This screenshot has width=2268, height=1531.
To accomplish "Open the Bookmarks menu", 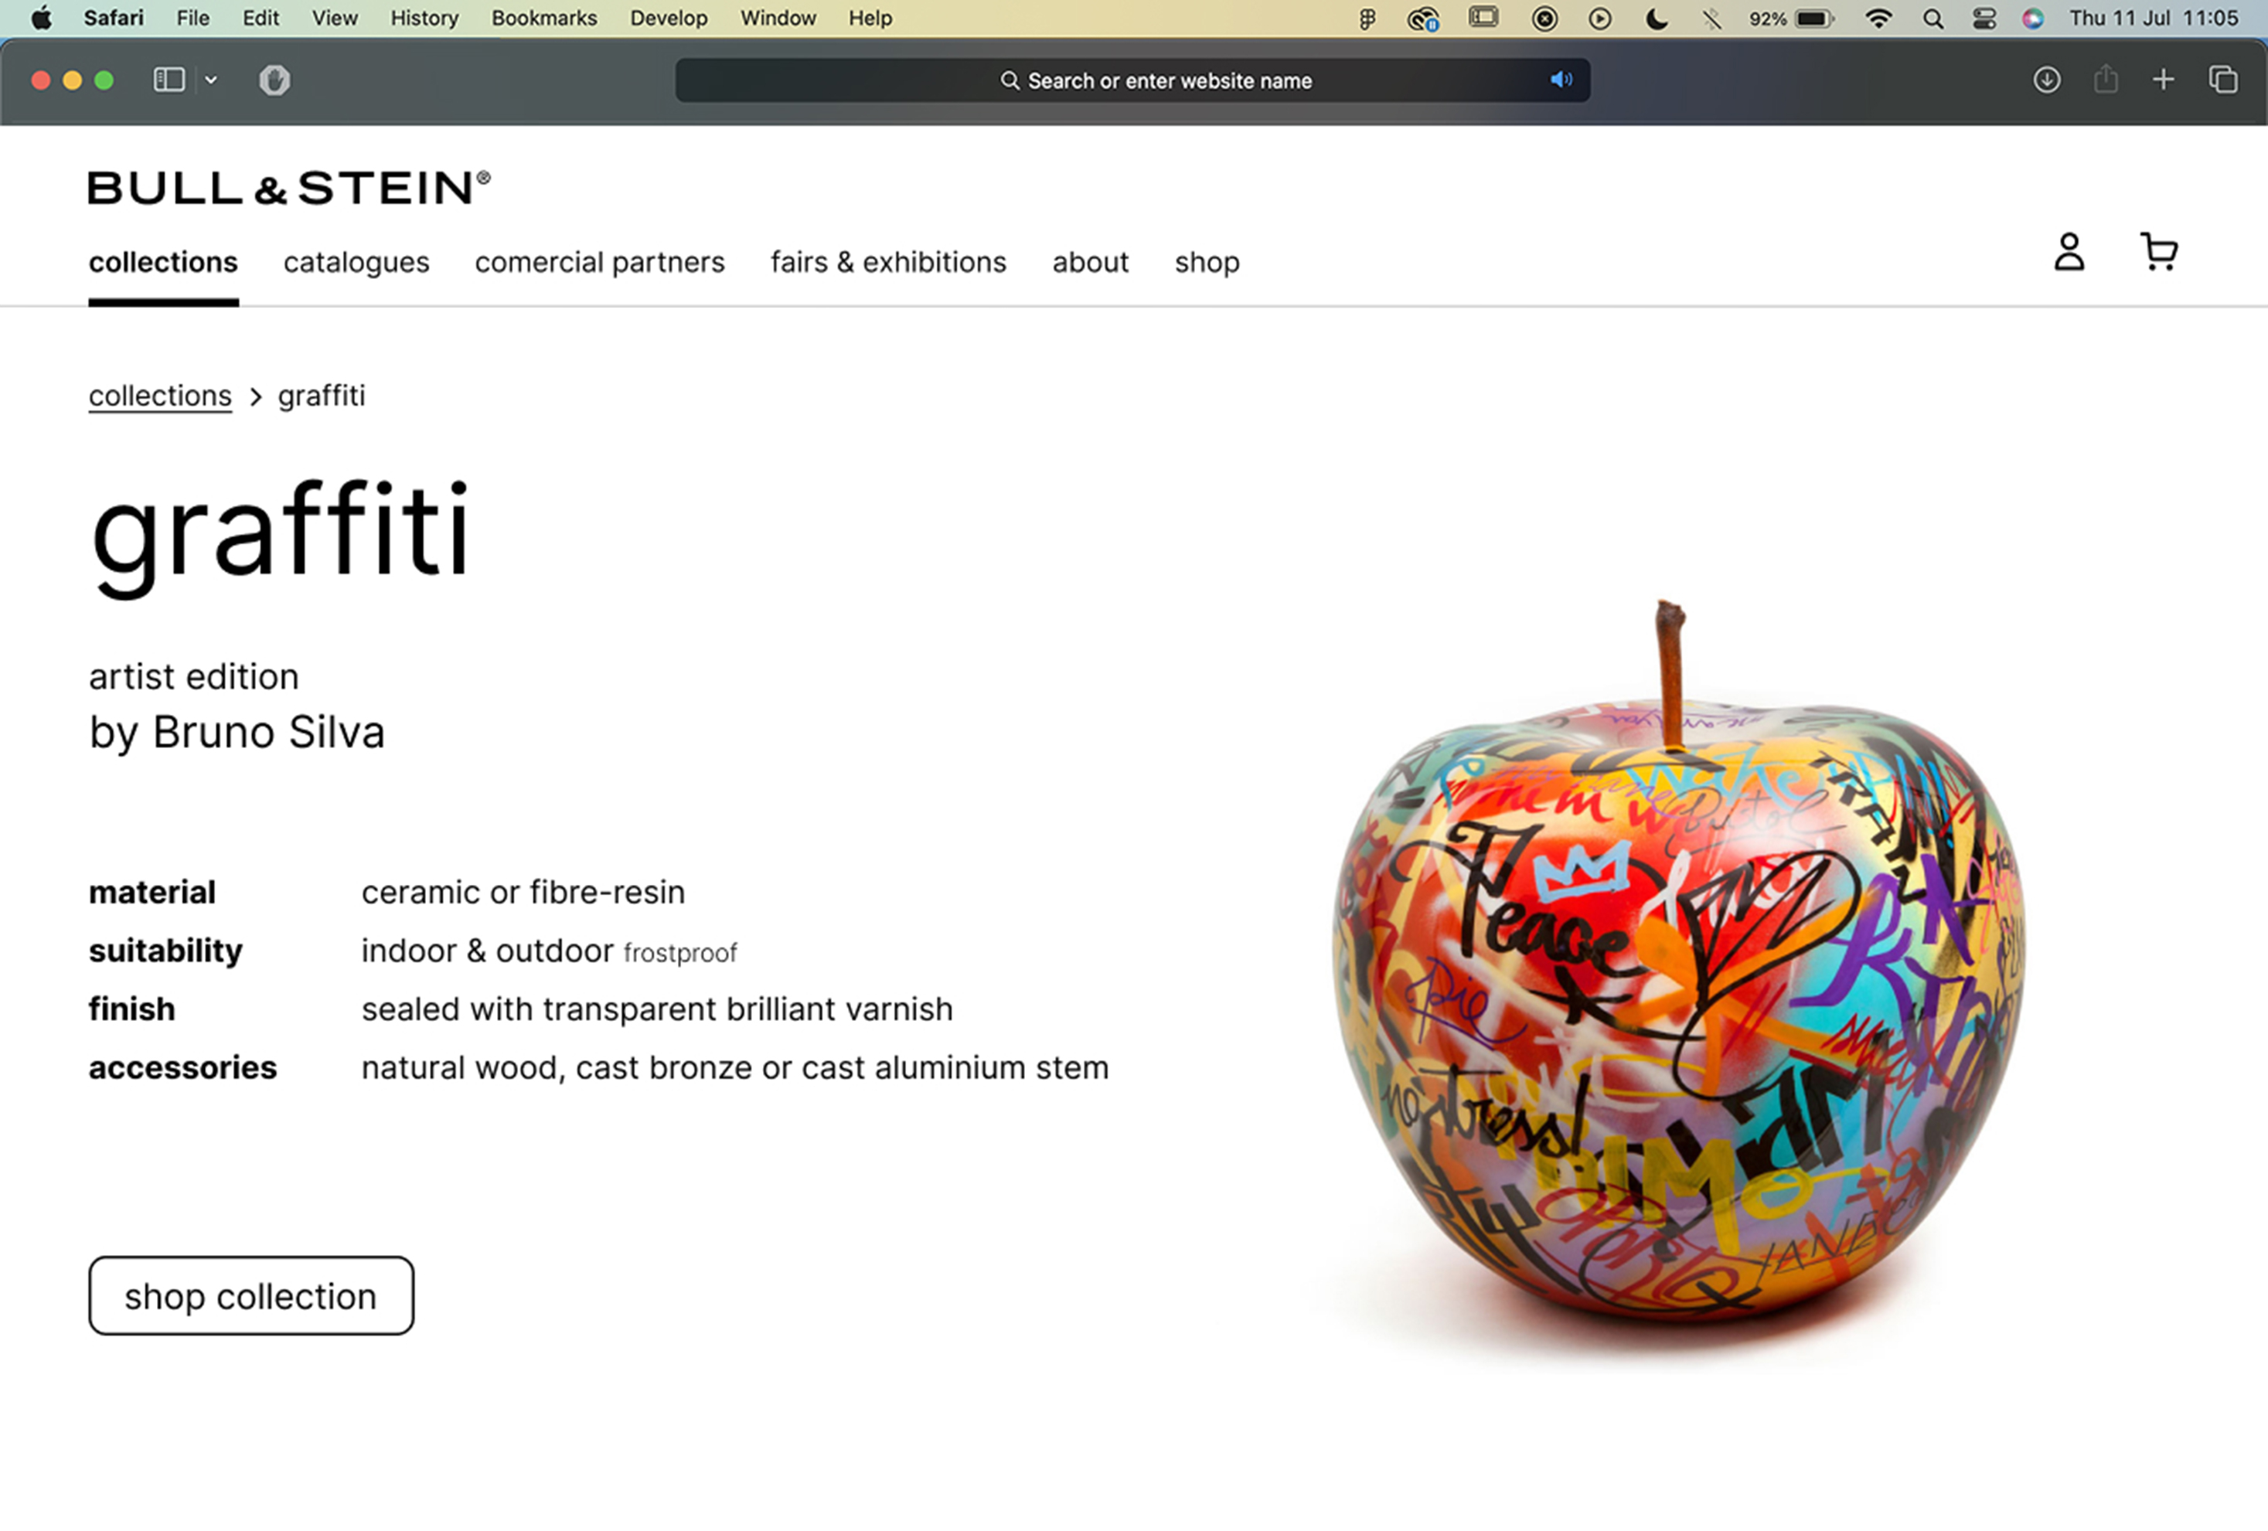I will 543,19.
